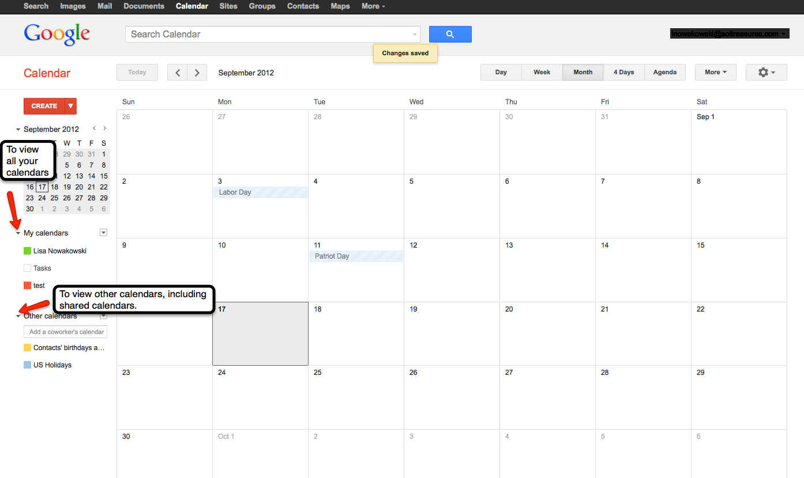Click the Create button's dropdown arrow
This screenshot has height=478, width=804.
[70, 106]
